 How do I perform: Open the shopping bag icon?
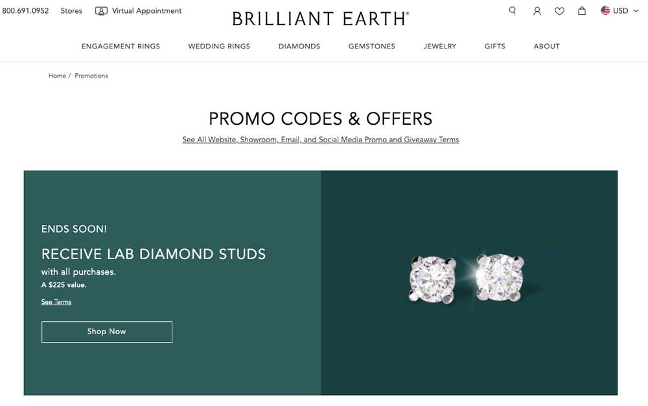click(582, 11)
